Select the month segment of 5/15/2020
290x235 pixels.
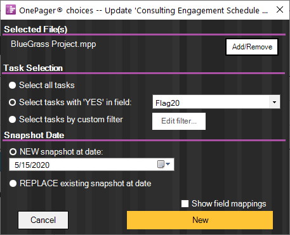tap(16, 165)
